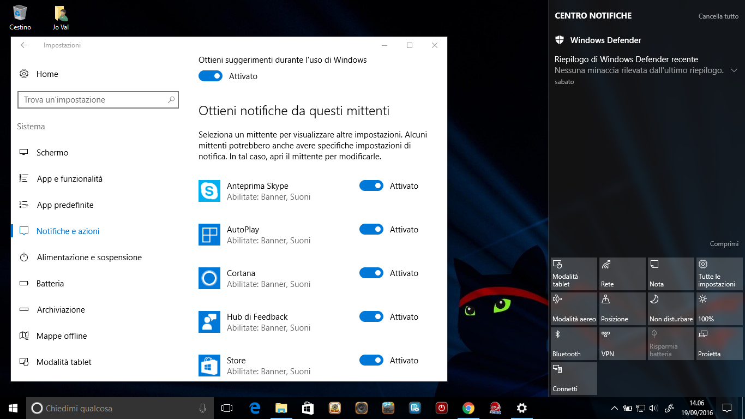
Task: Toggle Non disturbare quick action
Action: [671, 309]
